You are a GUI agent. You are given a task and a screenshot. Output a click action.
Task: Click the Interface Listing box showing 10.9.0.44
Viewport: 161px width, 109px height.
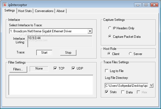60,42
